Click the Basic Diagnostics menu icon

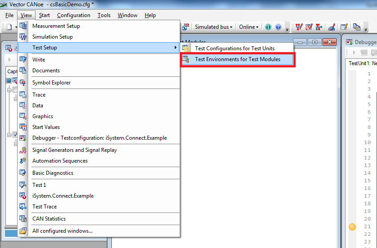23,173
